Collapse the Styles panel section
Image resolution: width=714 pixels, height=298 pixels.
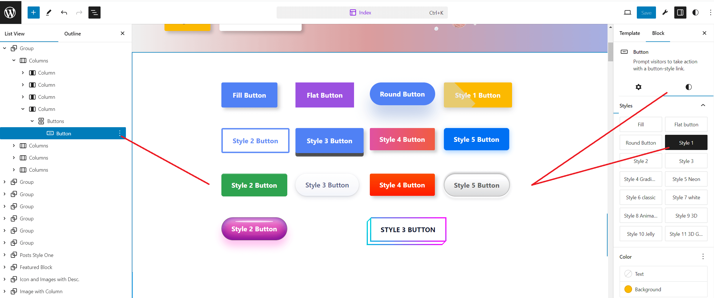coord(703,106)
